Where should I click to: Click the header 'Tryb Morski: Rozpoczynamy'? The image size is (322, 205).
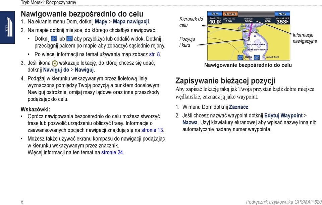click(48, 3)
